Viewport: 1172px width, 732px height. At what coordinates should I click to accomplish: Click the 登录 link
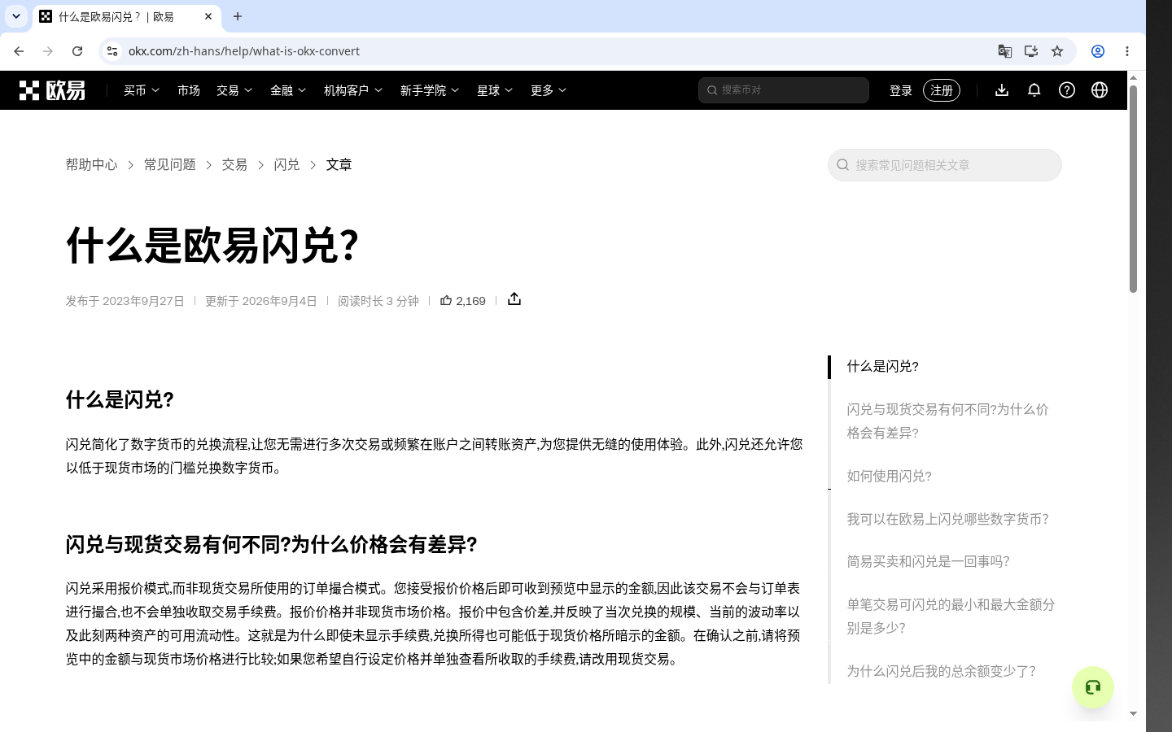click(901, 90)
